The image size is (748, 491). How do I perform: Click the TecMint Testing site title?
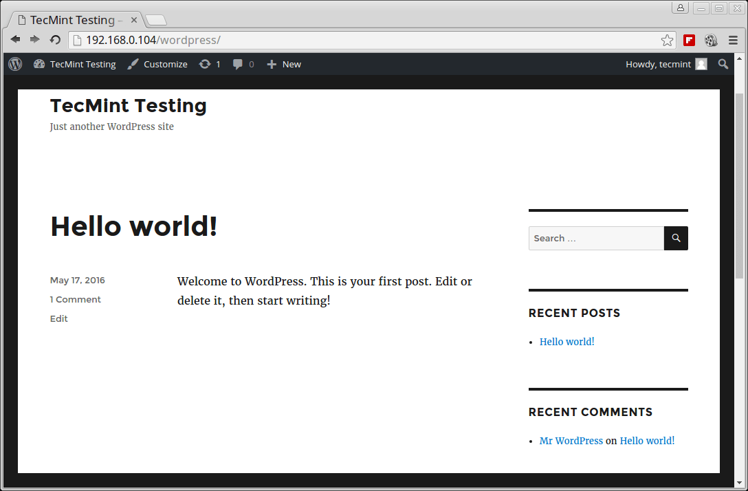(129, 105)
